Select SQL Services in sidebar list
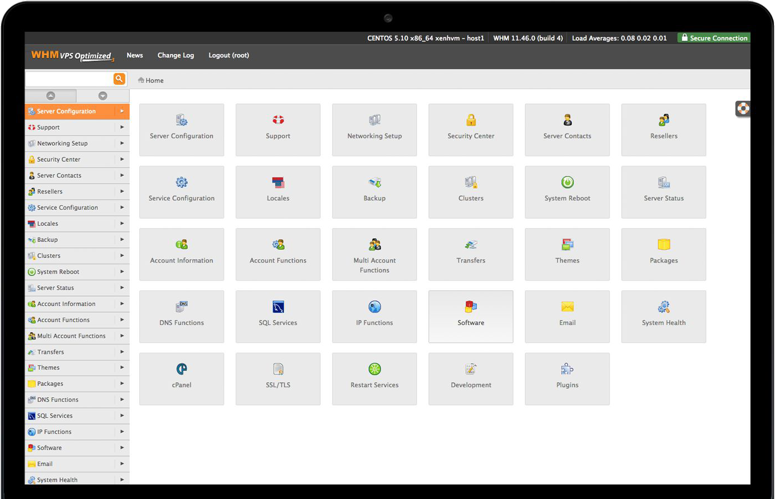This screenshot has width=775, height=499. (x=77, y=416)
